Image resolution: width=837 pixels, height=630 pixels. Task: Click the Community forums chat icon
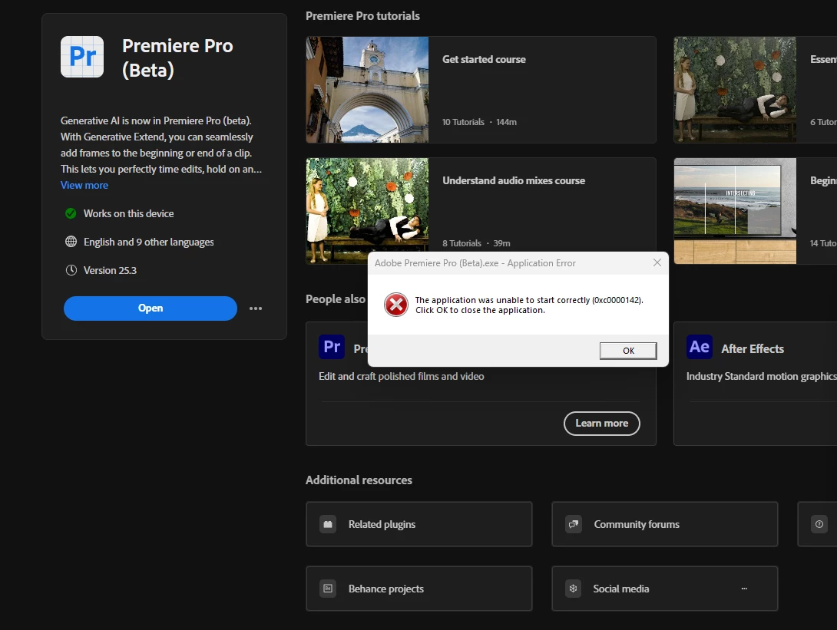click(x=574, y=524)
